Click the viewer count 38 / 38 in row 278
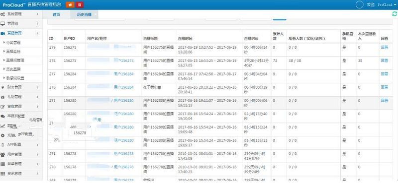 pos(295,61)
